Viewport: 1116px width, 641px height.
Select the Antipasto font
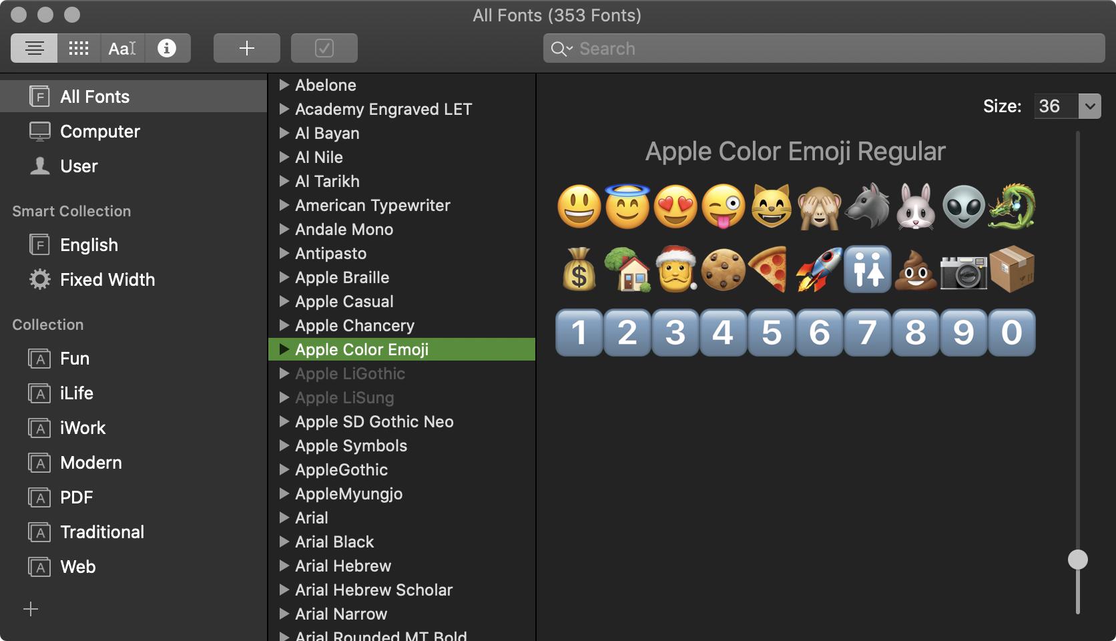coord(402,253)
